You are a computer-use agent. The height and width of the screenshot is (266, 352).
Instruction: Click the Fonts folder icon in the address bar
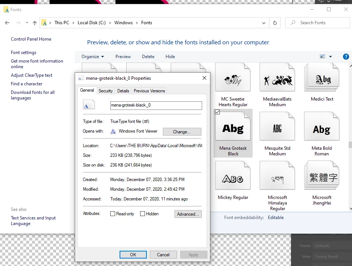point(44,23)
